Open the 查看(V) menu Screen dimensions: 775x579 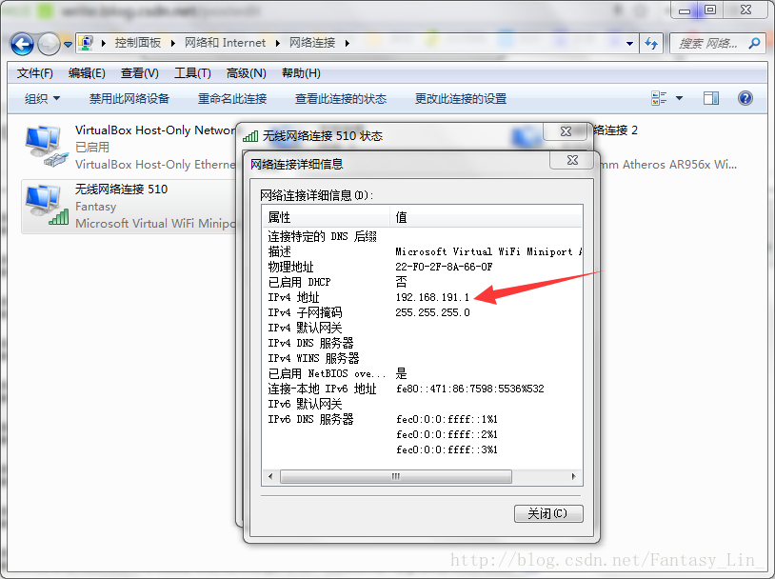[139, 73]
